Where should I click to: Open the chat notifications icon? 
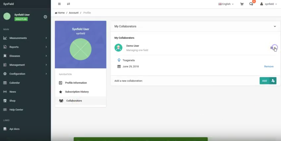pyautogui.click(x=251, y=4)
